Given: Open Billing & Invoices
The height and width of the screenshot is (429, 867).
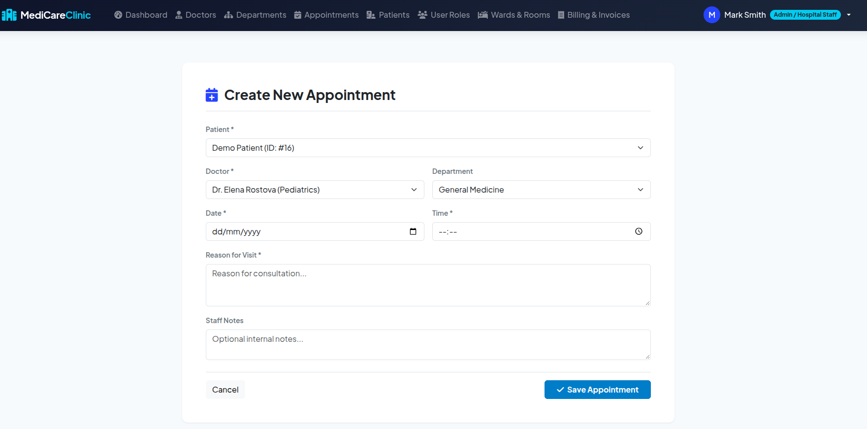Looking at the screenshot, I should click(594, 15).
